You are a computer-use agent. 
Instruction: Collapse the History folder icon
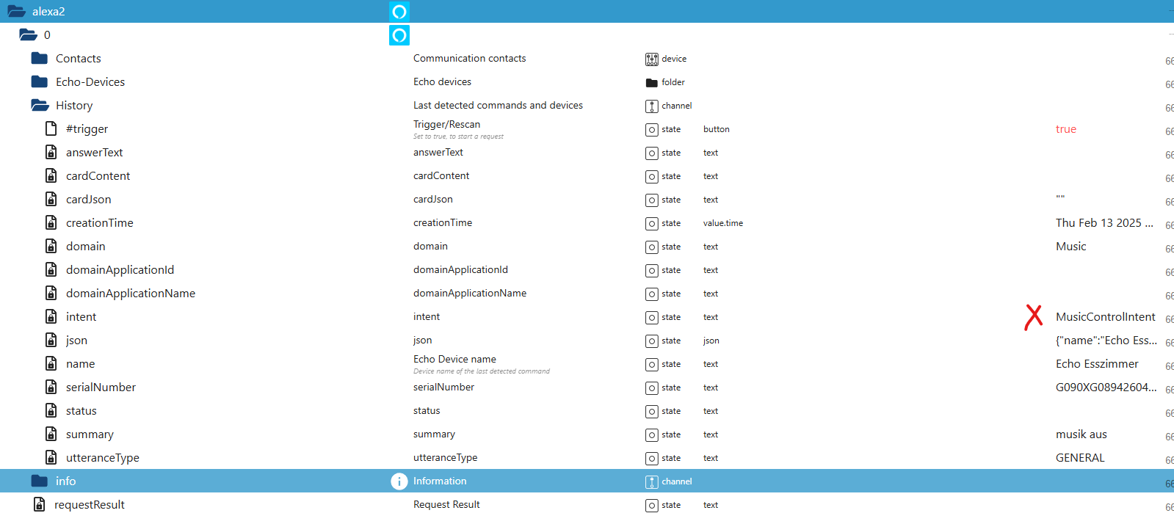[x=40, y=105]
